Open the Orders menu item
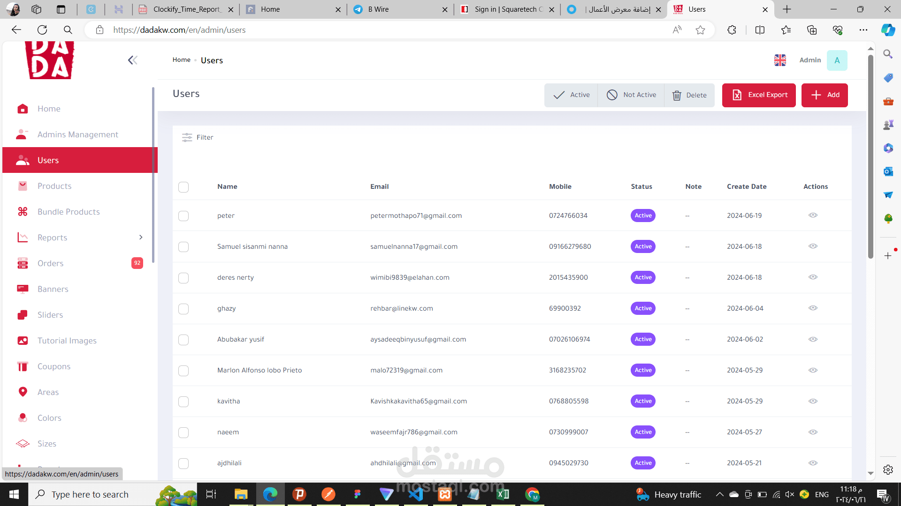This screenshot has width=901, height=506. 50,263
